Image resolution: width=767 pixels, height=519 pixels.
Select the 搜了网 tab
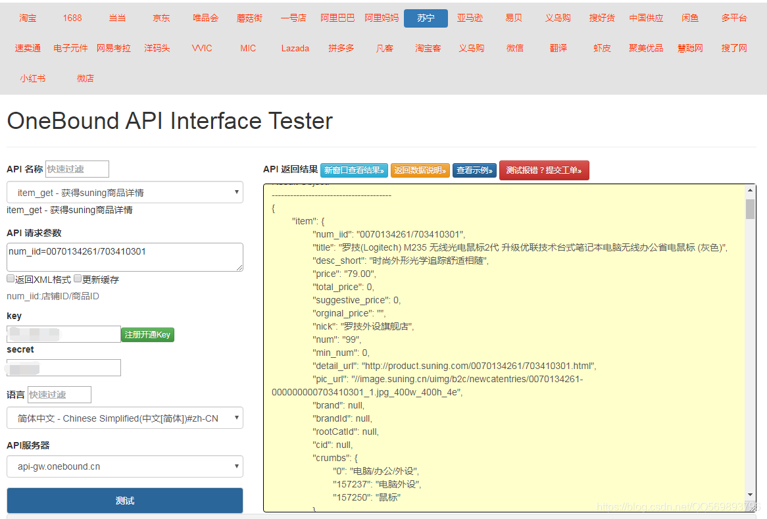(x=733, y=48)
